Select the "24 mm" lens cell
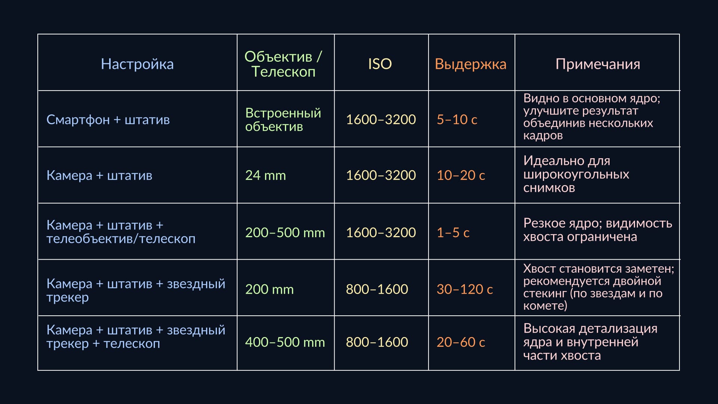 pos(266,175)
